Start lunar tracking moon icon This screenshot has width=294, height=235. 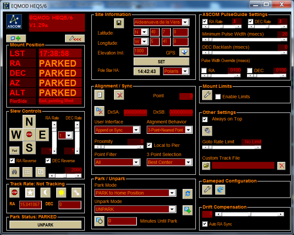tap(45, 193)
